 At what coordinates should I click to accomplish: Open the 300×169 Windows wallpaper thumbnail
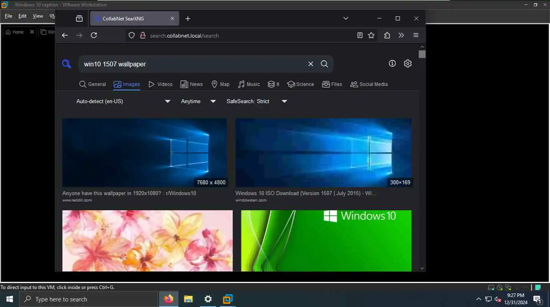click(x=323, y=153)
